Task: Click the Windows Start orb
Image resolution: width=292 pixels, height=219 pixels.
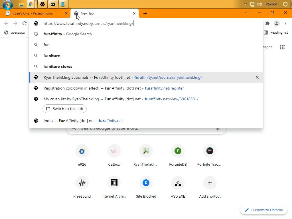Action: pos(7,5)
